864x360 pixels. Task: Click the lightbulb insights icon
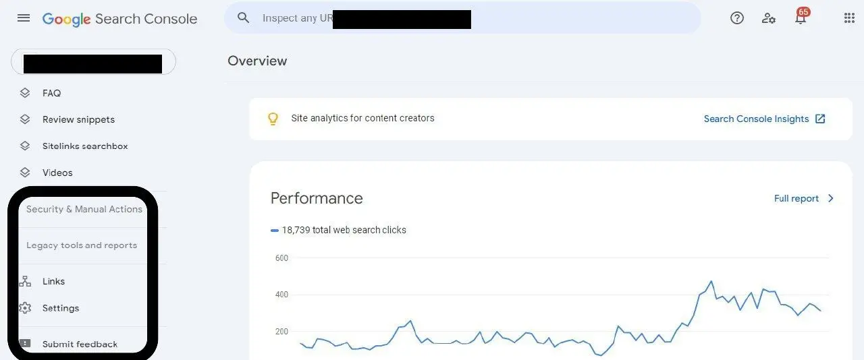click(x=273, y=119)
